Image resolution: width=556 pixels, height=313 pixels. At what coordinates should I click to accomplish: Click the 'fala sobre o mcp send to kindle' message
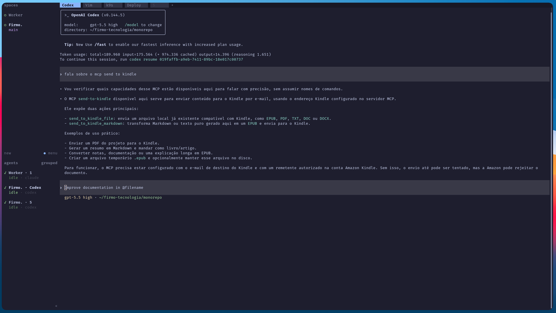[304, 74]
